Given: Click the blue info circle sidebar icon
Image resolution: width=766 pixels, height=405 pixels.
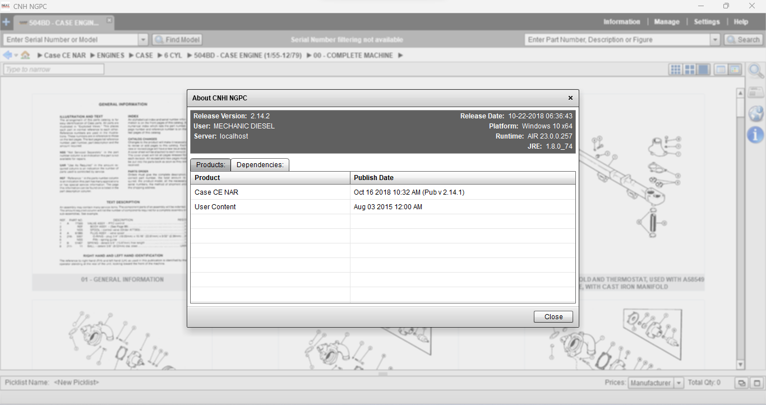Looking at the screenshot, I should 756,135.
